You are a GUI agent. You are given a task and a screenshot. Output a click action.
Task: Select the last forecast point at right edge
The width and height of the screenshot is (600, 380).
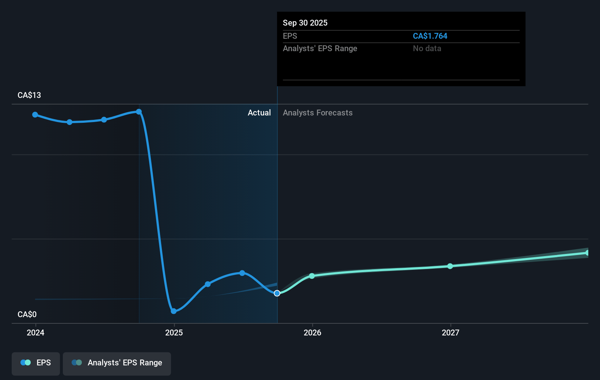point(587,253)
